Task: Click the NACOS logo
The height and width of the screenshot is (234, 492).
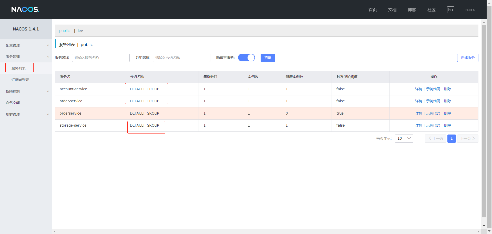Action: pos(25,9)
